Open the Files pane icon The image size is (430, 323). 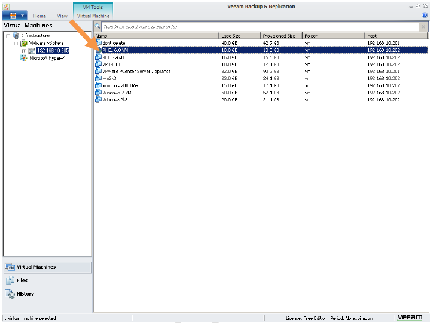10,280
